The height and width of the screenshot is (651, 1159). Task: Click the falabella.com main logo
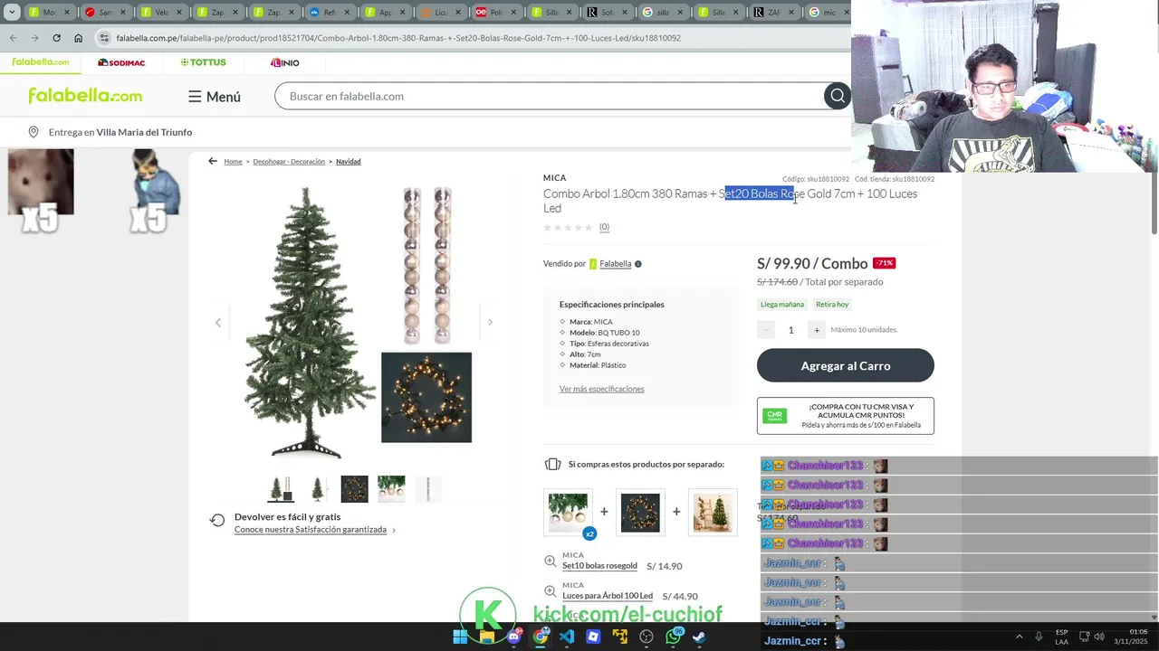[85, 96]
